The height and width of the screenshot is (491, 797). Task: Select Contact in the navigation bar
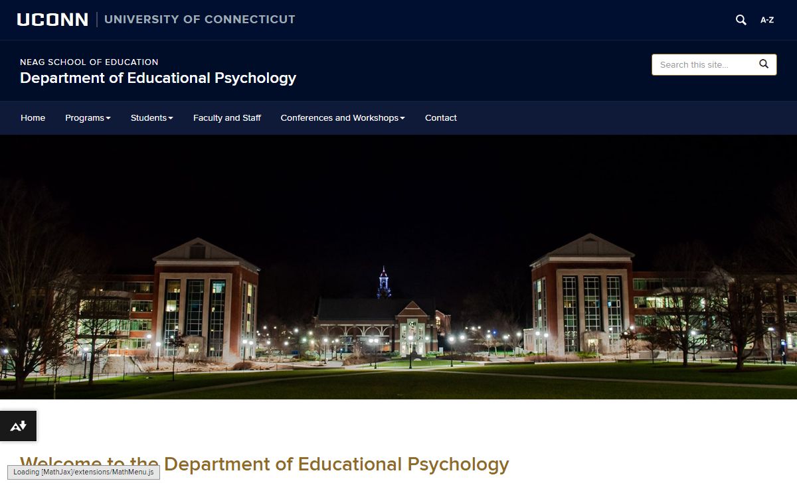440,118
